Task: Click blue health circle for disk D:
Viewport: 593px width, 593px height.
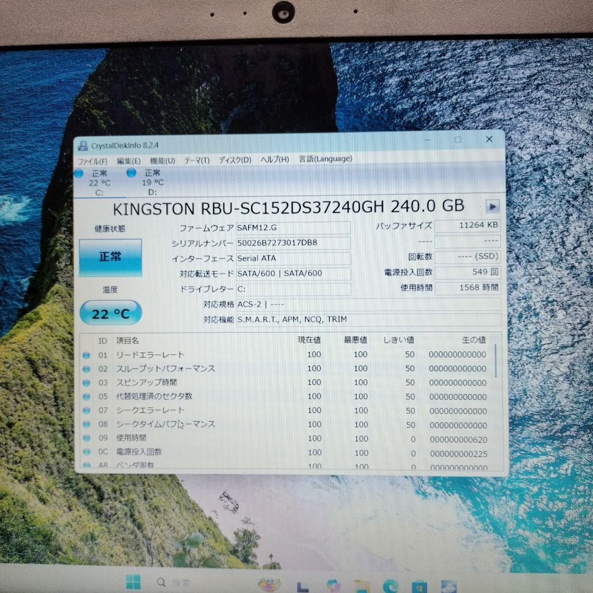Action: (x=131, y=173)
